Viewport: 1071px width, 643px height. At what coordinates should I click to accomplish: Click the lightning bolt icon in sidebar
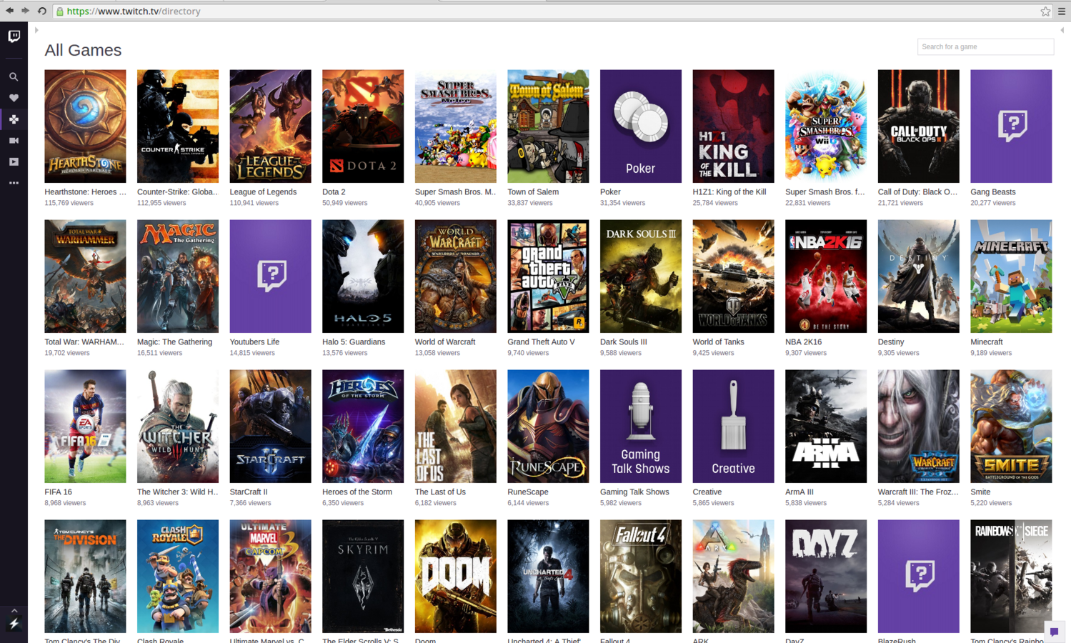(14, 624)
